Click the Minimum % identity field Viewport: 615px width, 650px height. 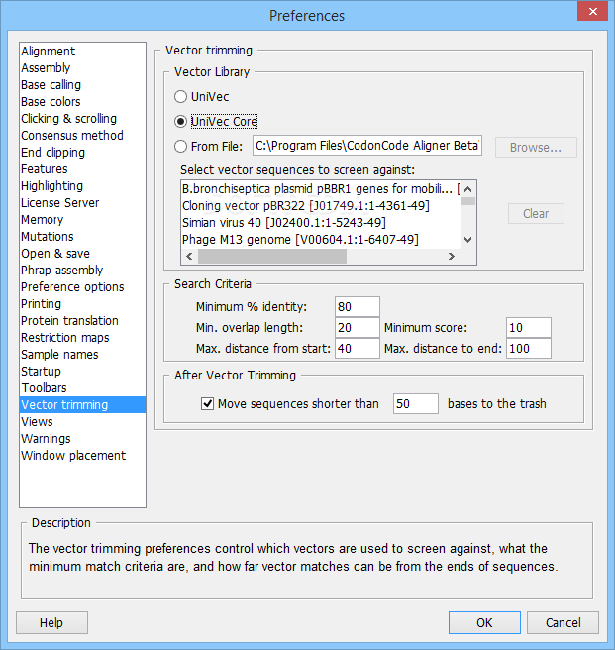click(358, 307)
